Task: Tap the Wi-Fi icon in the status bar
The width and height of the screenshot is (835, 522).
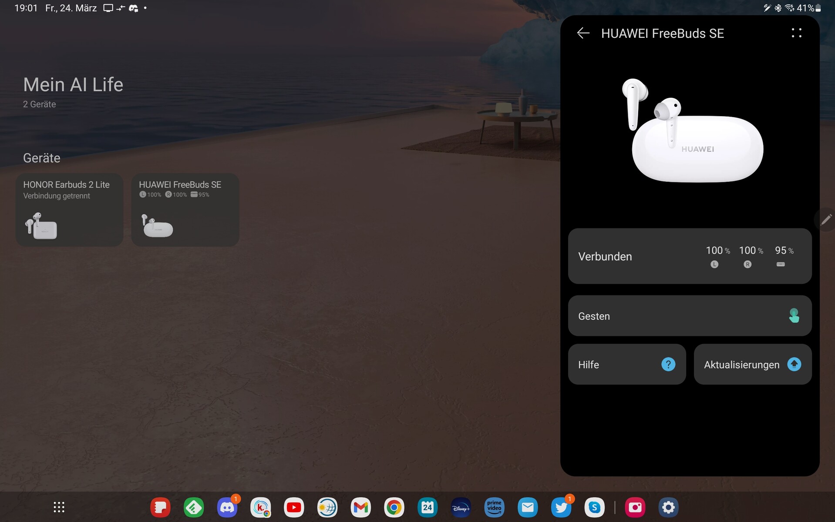Action: pos(789,8)
